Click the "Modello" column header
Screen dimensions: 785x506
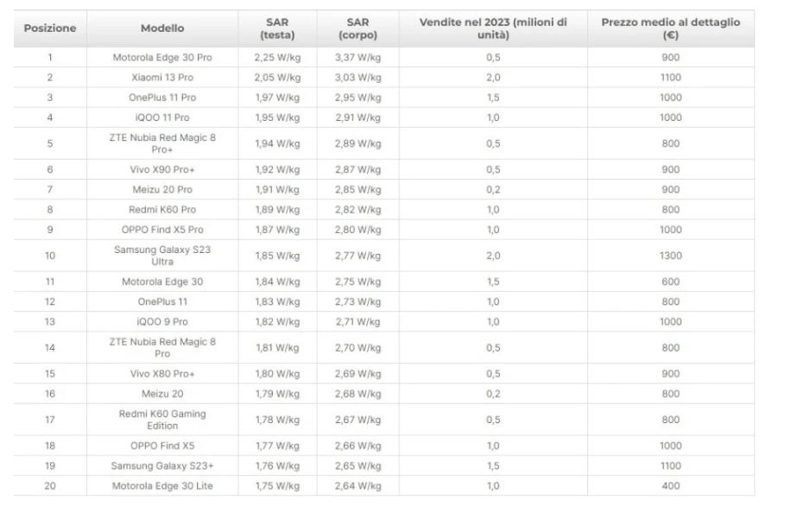click(162, 28)
